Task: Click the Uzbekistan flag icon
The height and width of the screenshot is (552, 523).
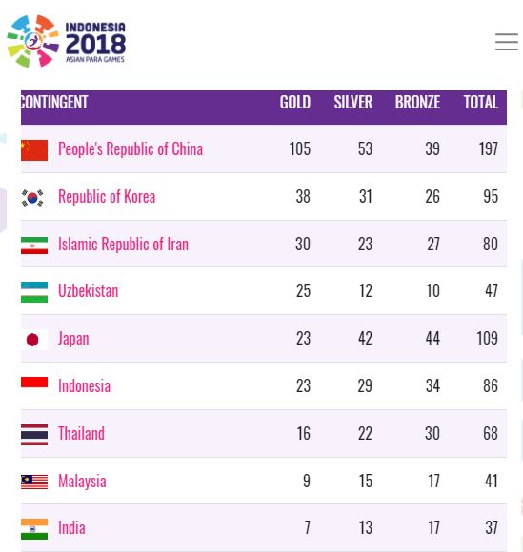Action: (34, 292)
